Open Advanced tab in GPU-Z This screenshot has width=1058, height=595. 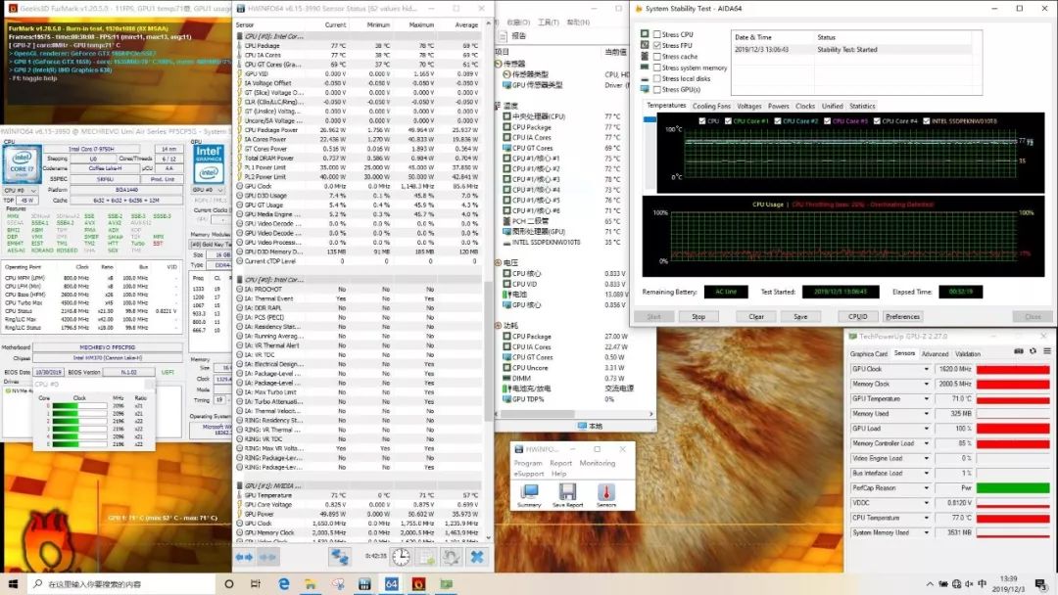click(x=935, y=353)
